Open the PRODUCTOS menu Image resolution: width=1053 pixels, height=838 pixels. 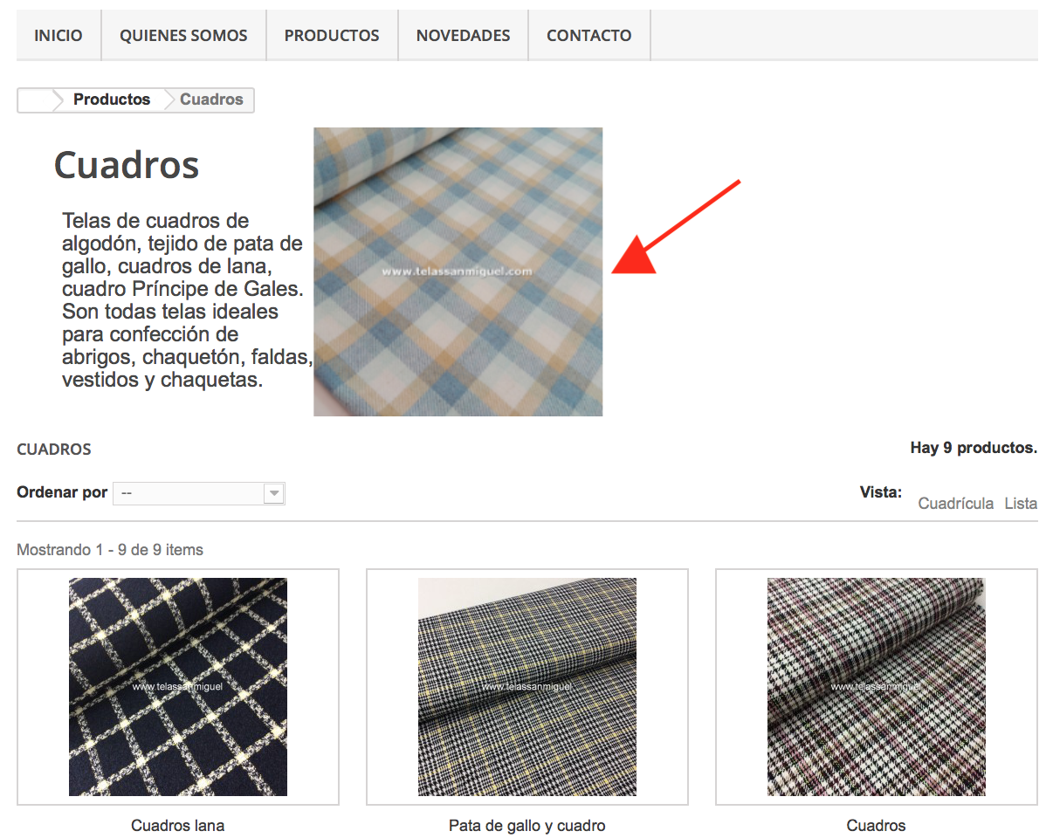[332, 36]
